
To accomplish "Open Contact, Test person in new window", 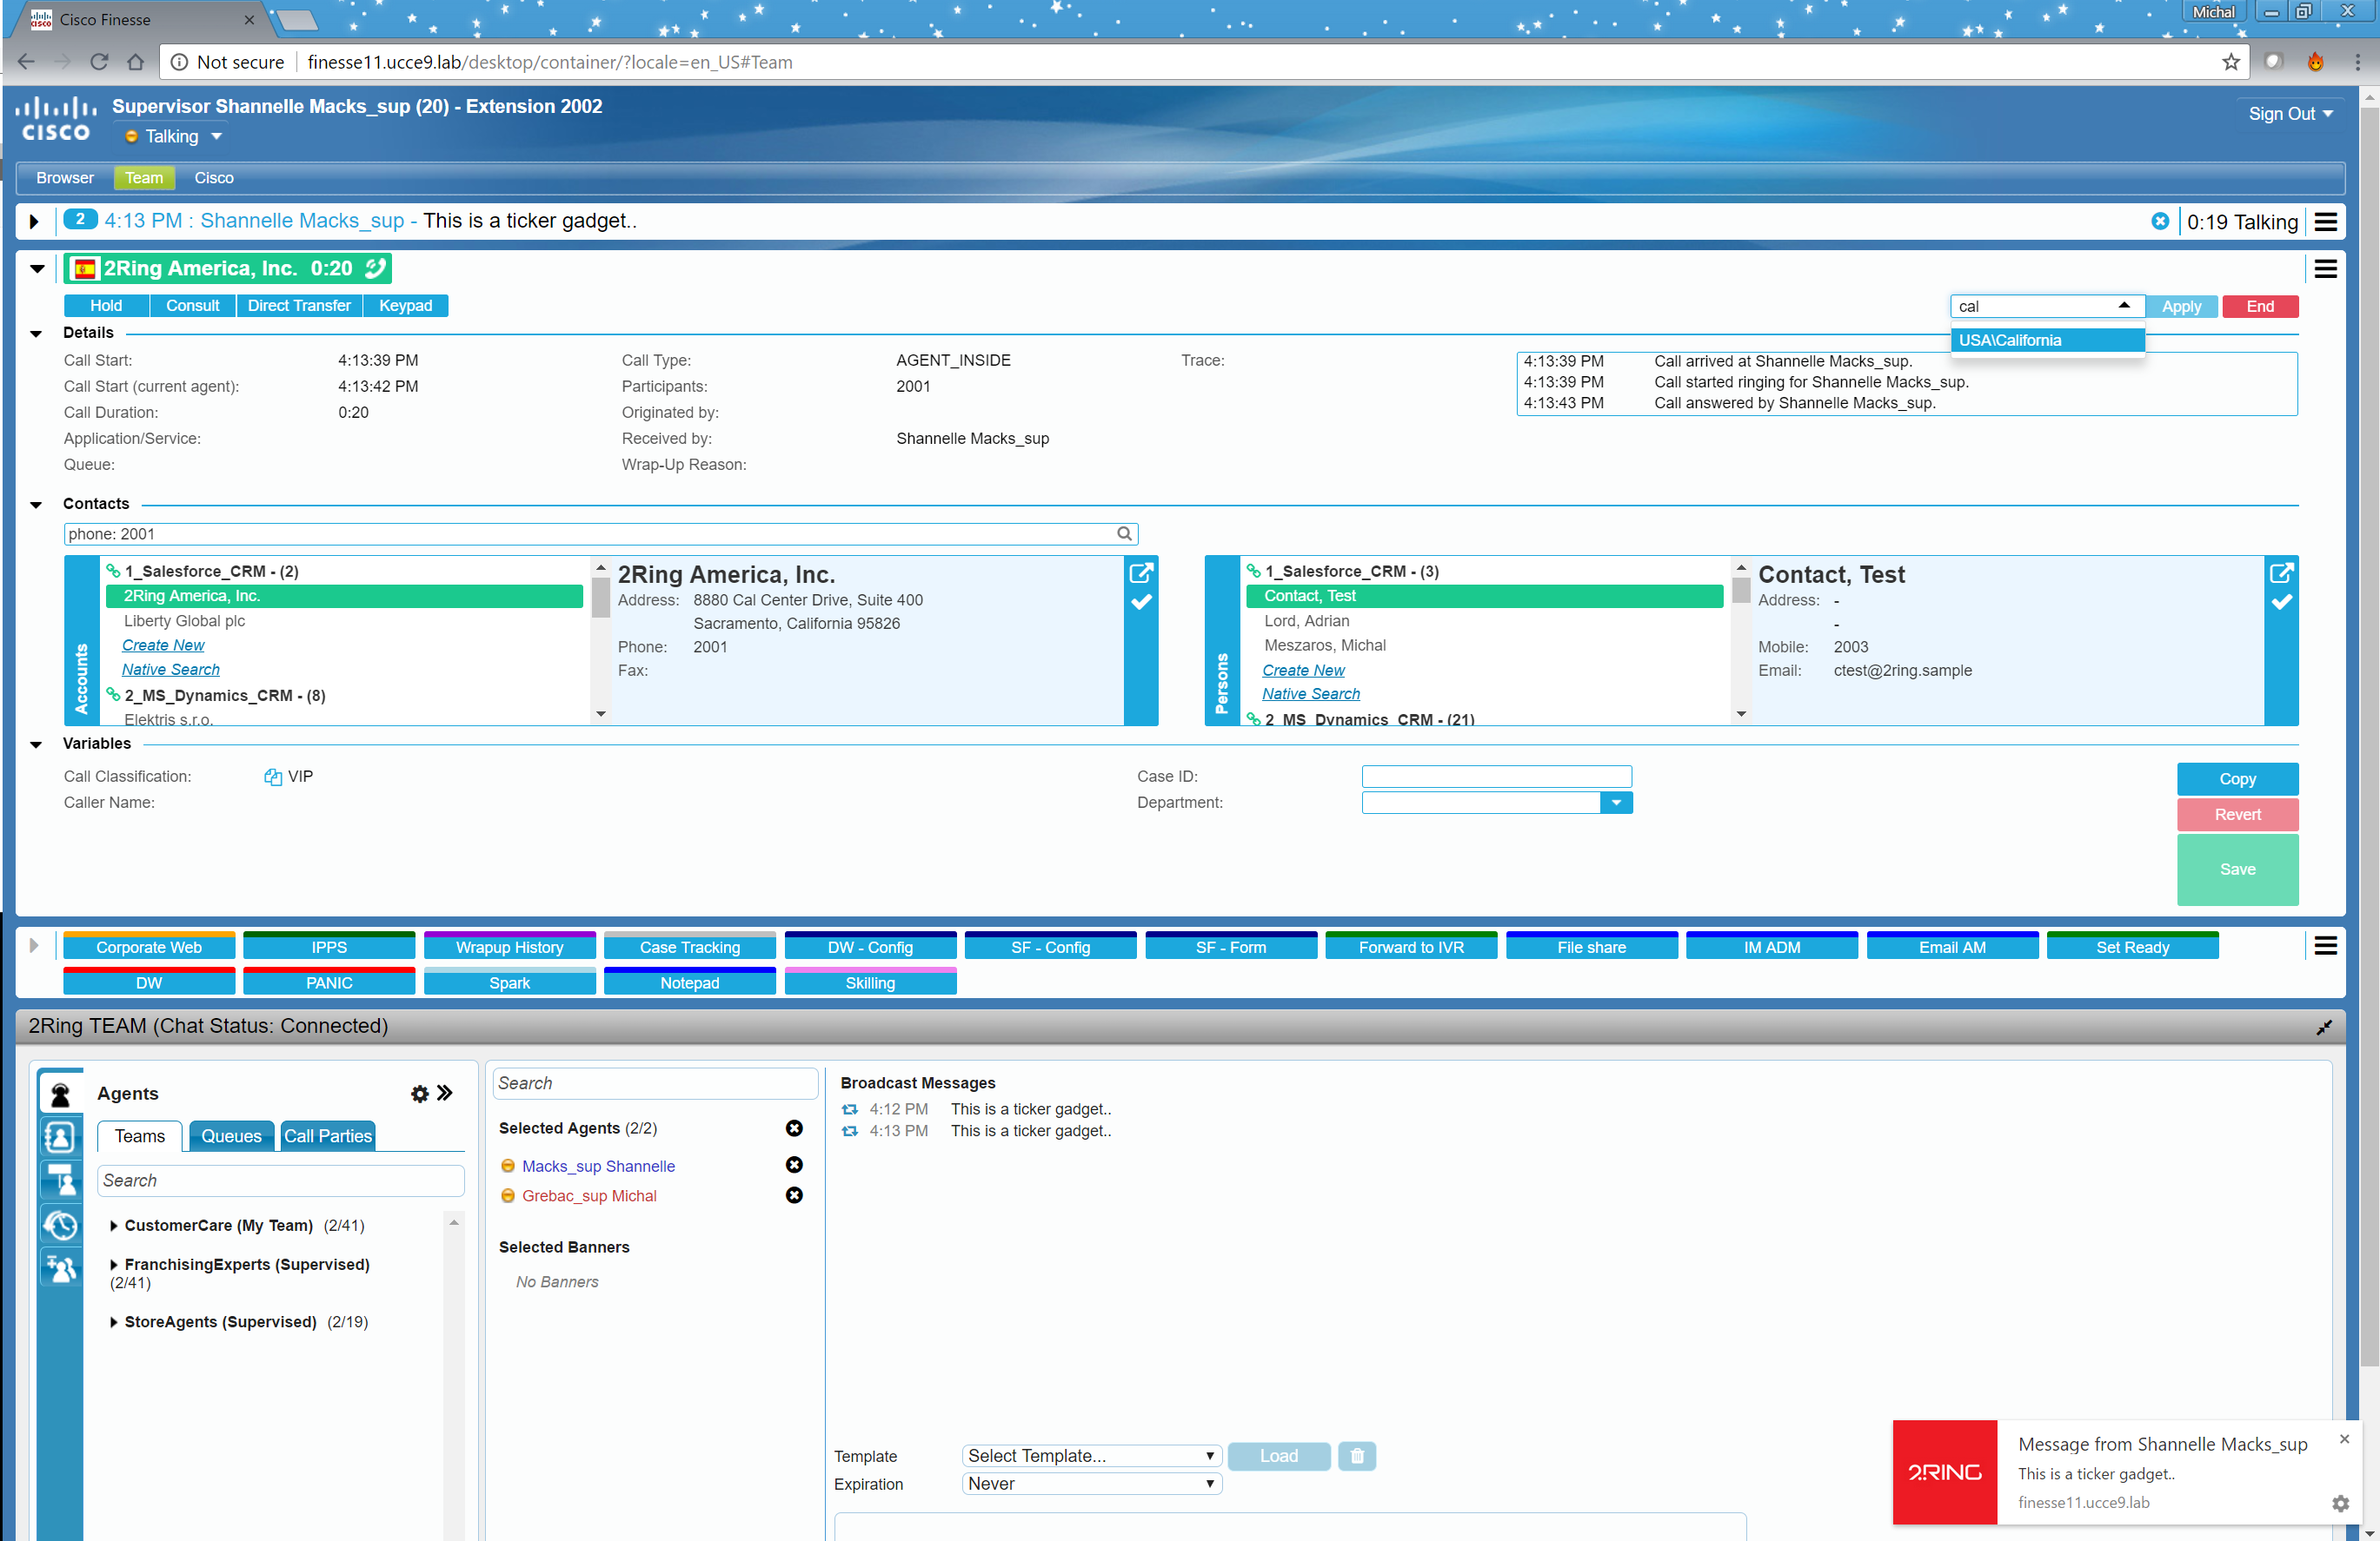I will pos(2281,572).
